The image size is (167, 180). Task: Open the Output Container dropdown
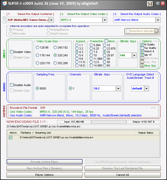[x=51, y=20]
